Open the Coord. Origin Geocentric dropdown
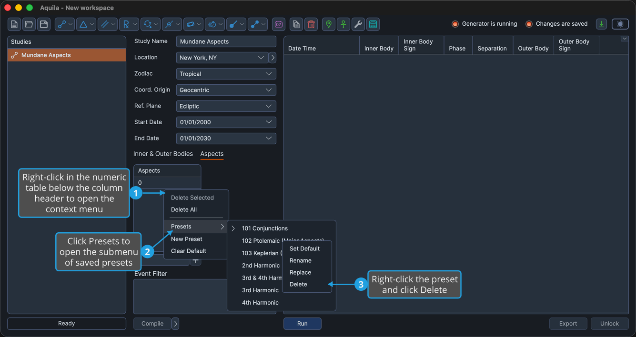Viewport: 636px width, 337px height. (226, 90)
